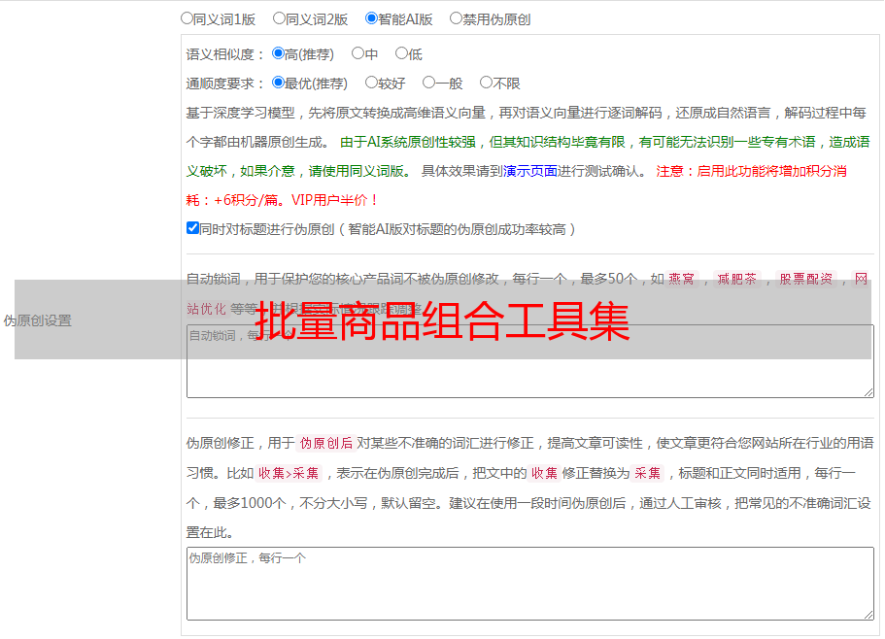Toggle 同时对标题进行伪原创 checkbox
The width and height of the screenshot is (885, 639).
point(192,228)
